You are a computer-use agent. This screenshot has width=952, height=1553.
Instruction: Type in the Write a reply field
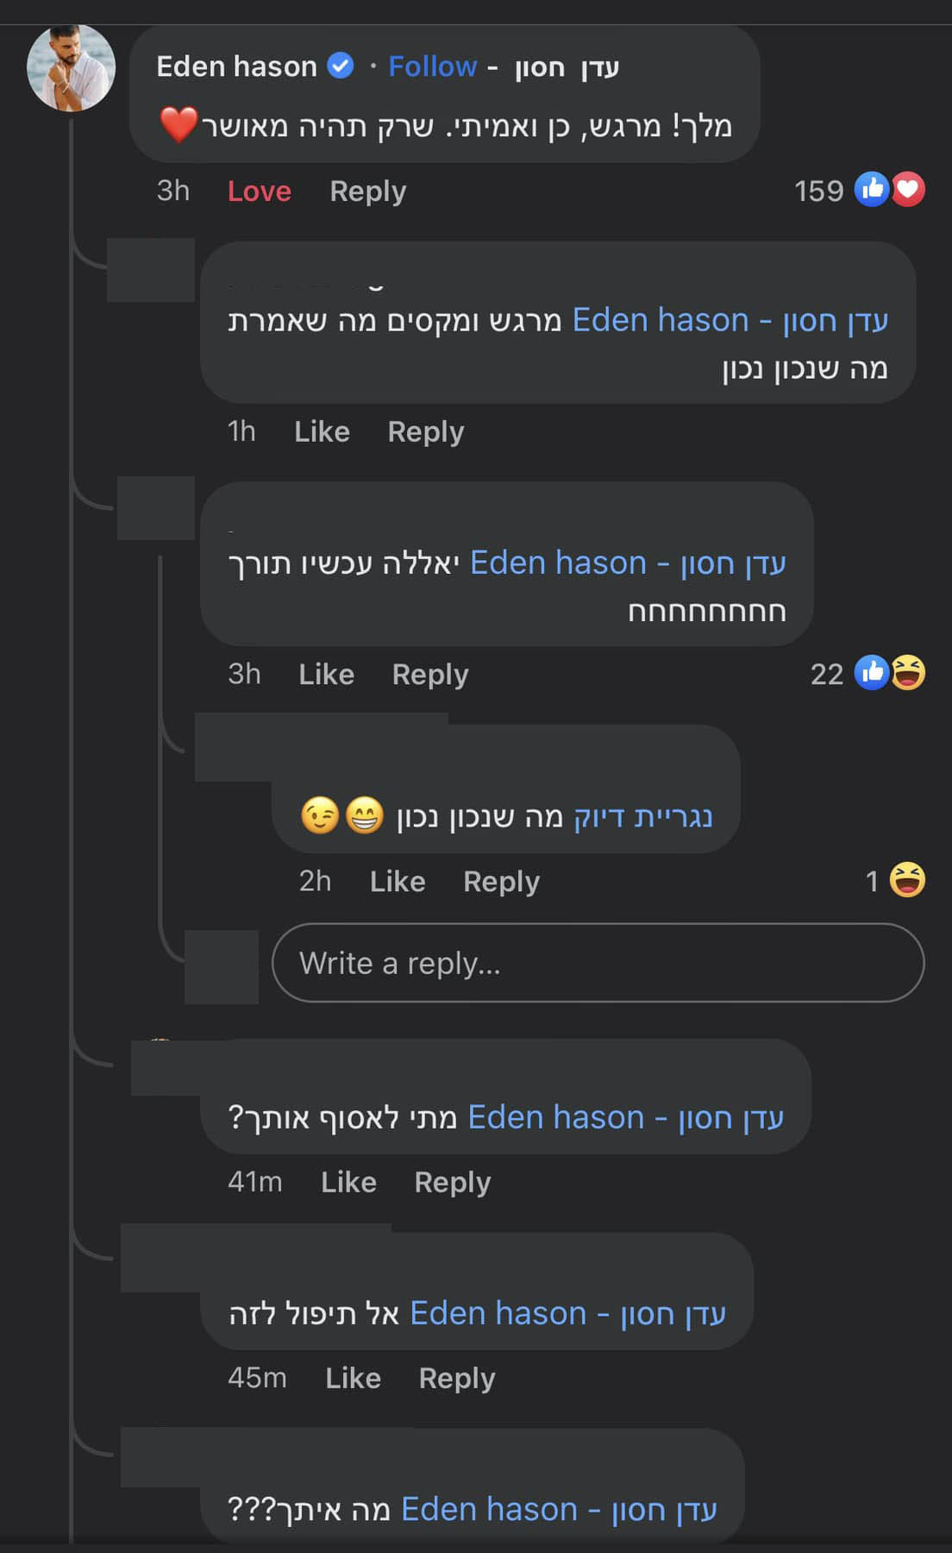pyautogui.click(x=598, y=963)
